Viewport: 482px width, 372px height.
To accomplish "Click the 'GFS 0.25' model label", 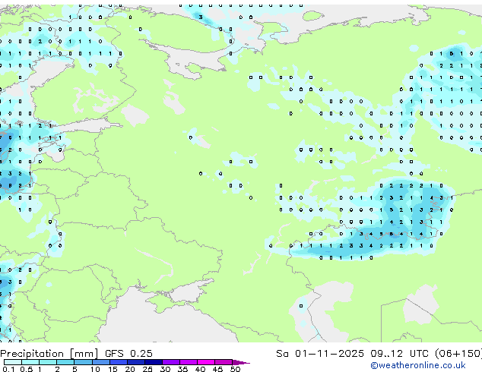I will [x=128, y=354].
